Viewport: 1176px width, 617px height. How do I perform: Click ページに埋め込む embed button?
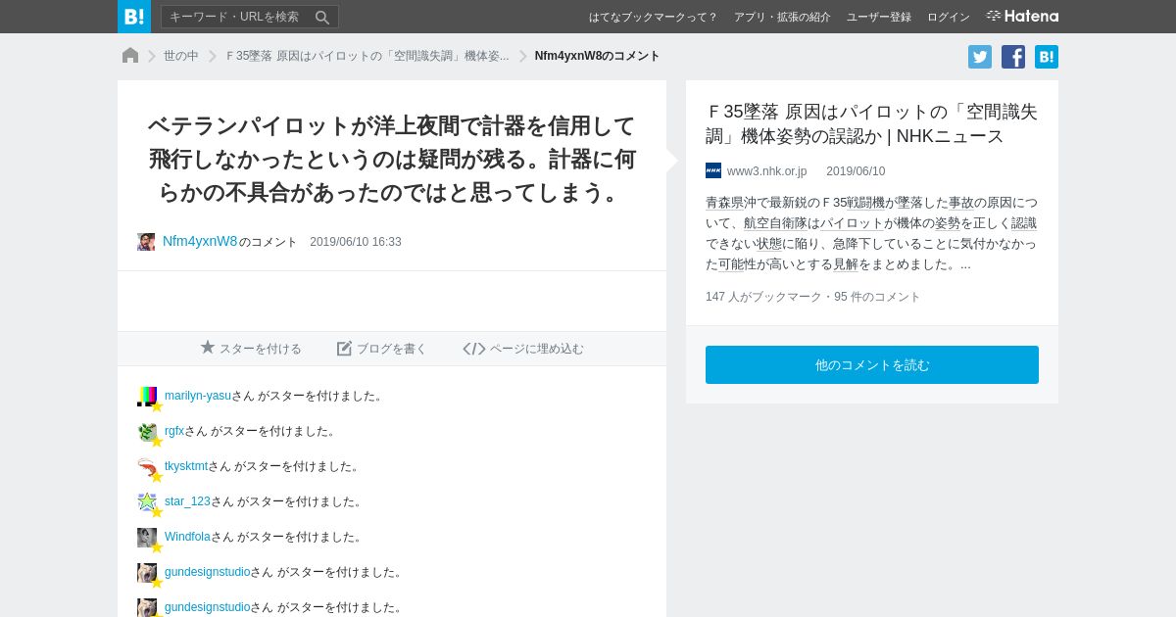(523, 349)
